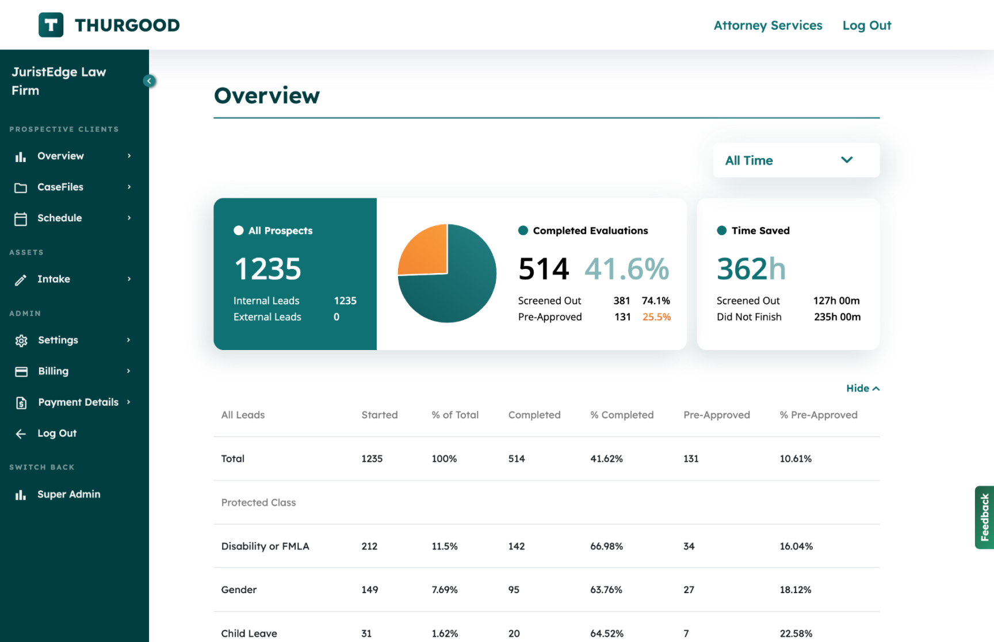994x642 pixels.
Task: Click the Billing card icon
Action: coord(21,372)
